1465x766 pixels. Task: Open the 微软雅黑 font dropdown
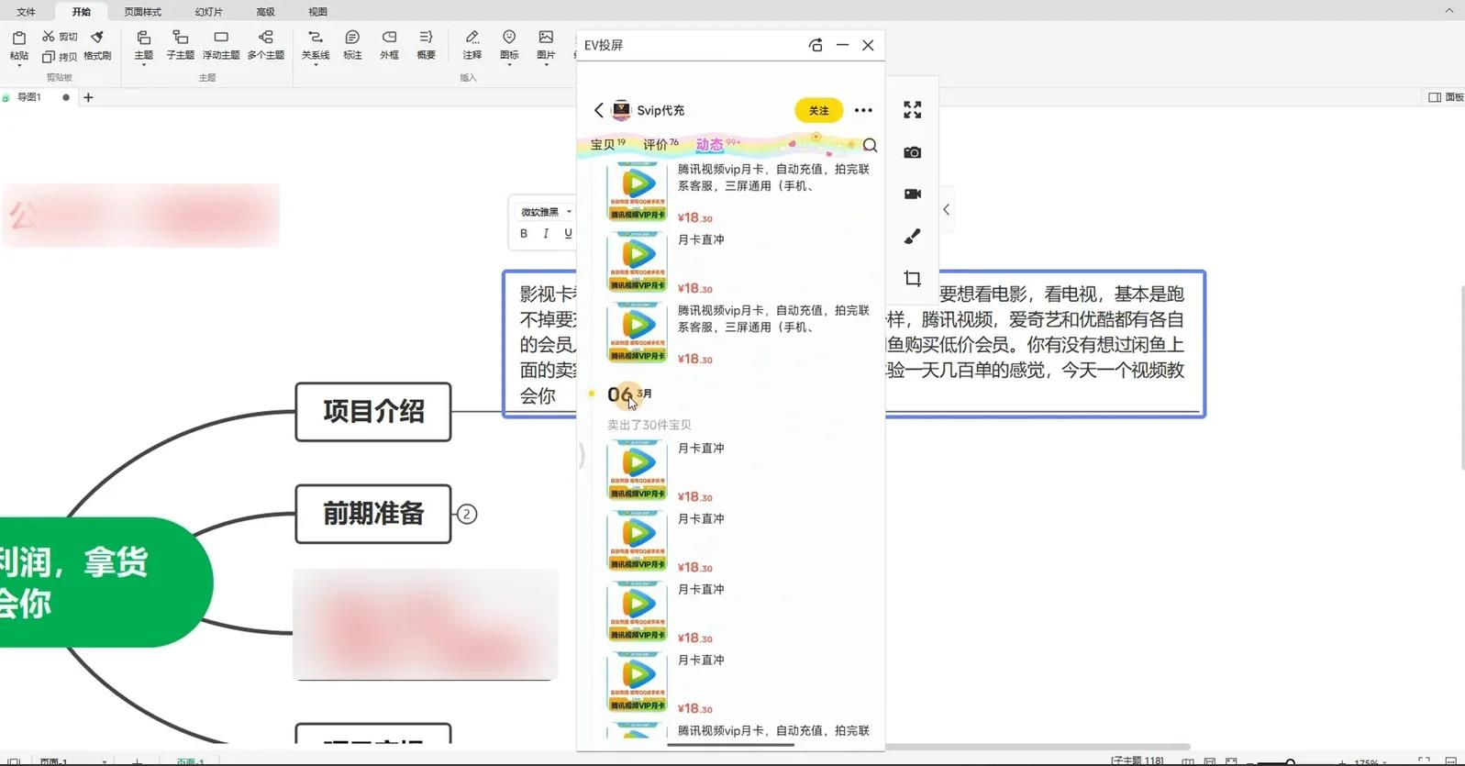pyautogui.click(x=546, y=212)
